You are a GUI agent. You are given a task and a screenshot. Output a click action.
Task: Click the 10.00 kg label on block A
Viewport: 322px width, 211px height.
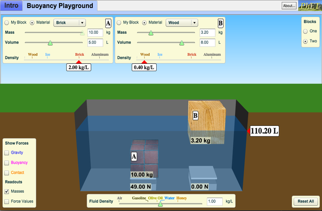(142, 175)
